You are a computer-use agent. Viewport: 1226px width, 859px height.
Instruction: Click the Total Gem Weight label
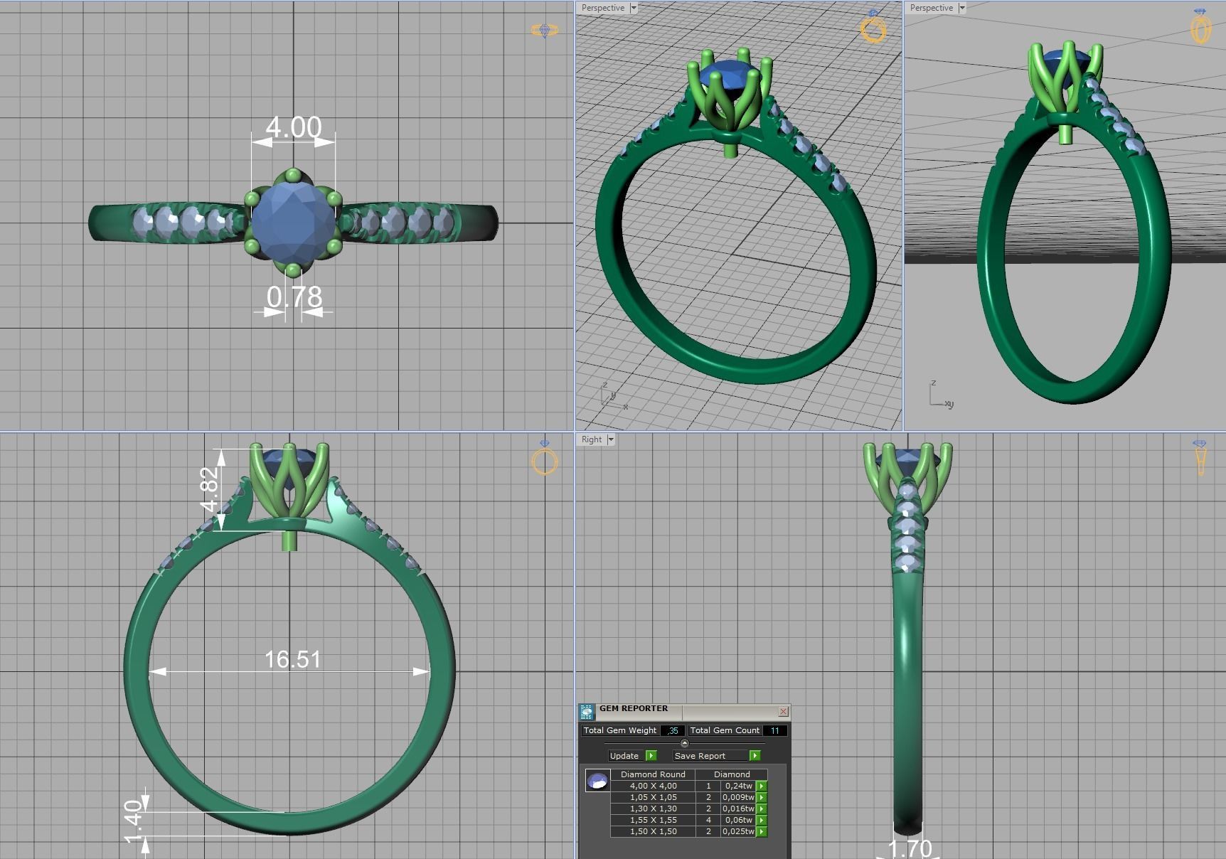coord(620,730)
